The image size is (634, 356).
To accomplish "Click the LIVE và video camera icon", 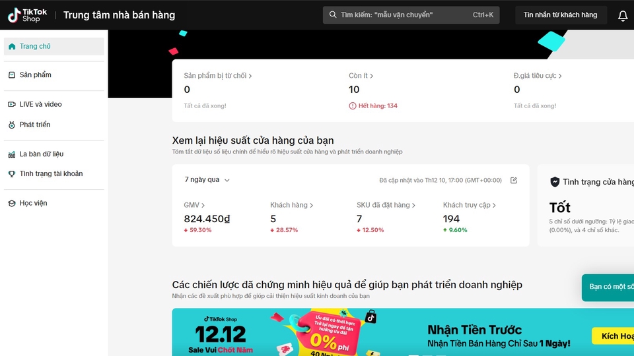I will [12, 104].
